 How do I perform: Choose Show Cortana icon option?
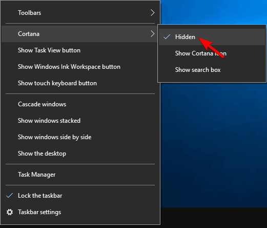point(212,53)
